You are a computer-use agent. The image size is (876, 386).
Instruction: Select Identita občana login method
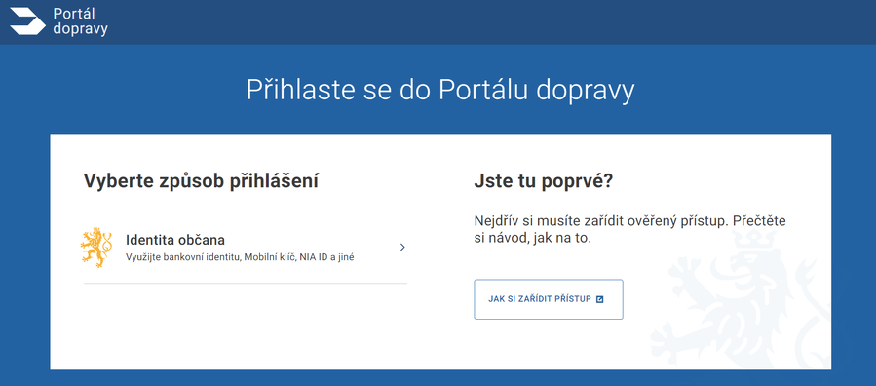(x=246, y=248)
